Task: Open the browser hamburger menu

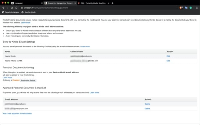Action: 197,8
